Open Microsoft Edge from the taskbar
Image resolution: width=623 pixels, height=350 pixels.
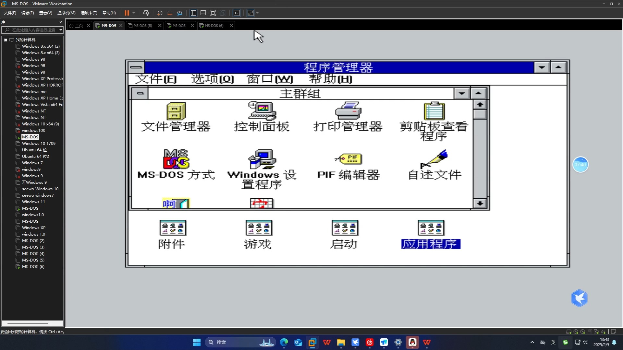pos(284,342)
